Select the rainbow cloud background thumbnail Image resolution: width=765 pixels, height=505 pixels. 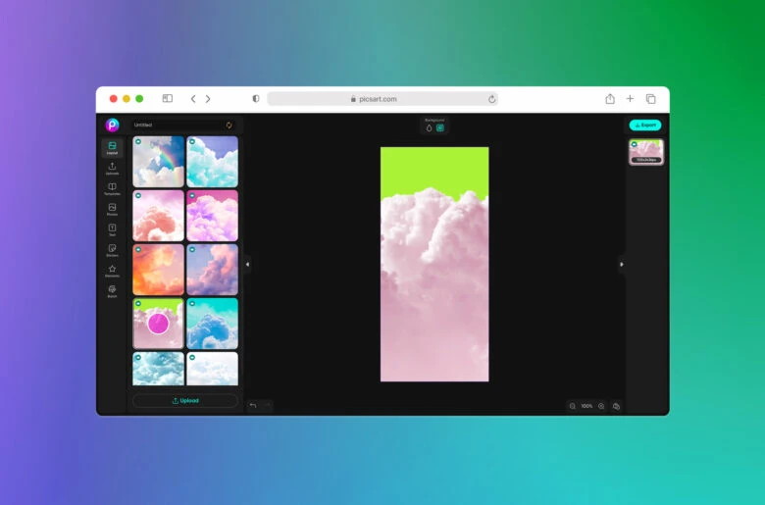point(159,161)
